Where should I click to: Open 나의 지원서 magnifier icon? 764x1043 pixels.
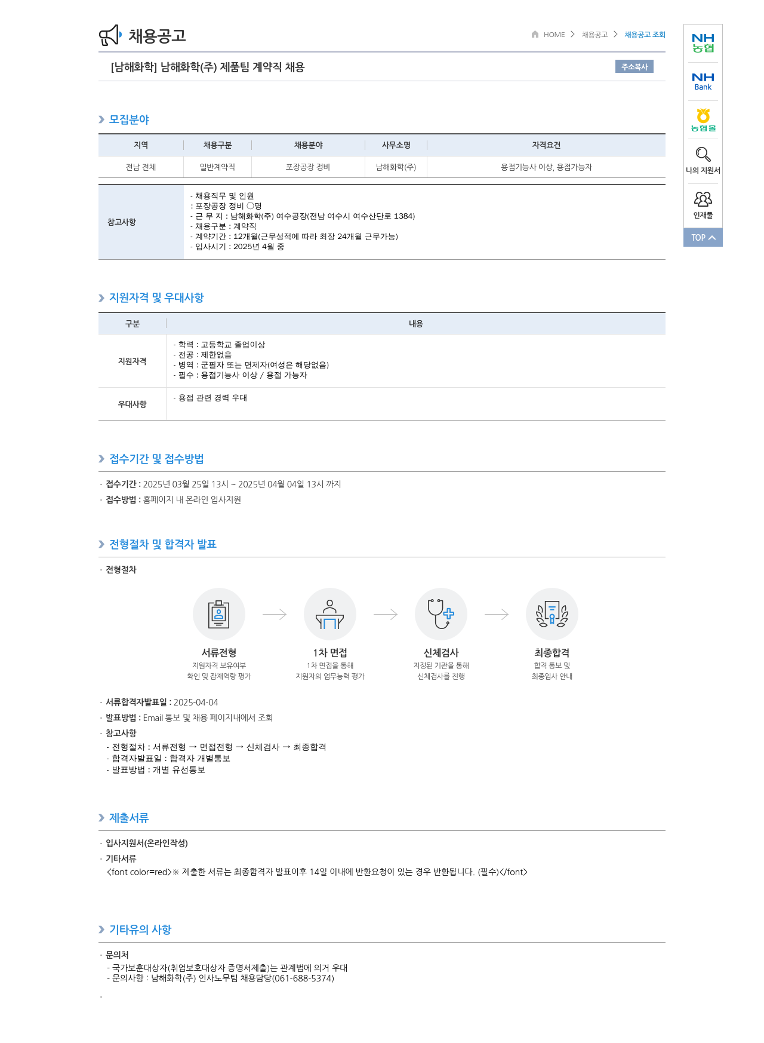(x=703, y=155)
